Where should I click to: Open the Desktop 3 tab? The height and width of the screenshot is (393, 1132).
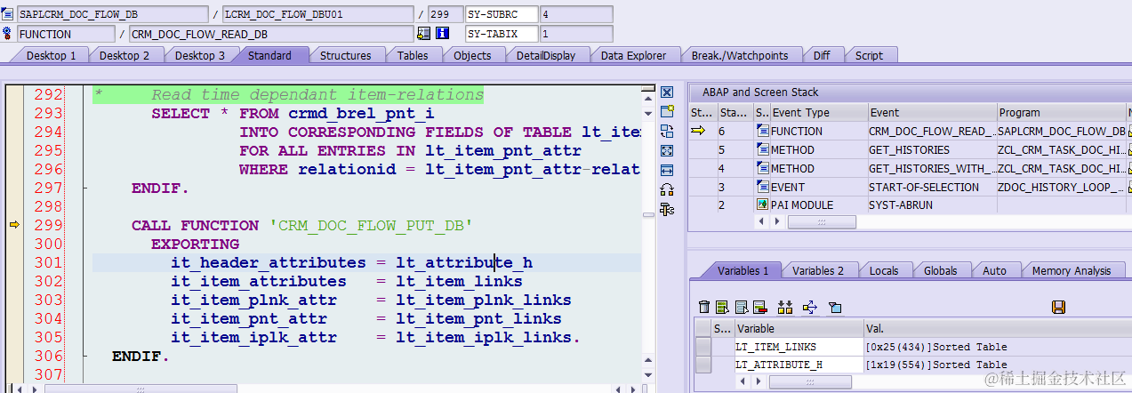pyautogui.click(x=199, y=55)
